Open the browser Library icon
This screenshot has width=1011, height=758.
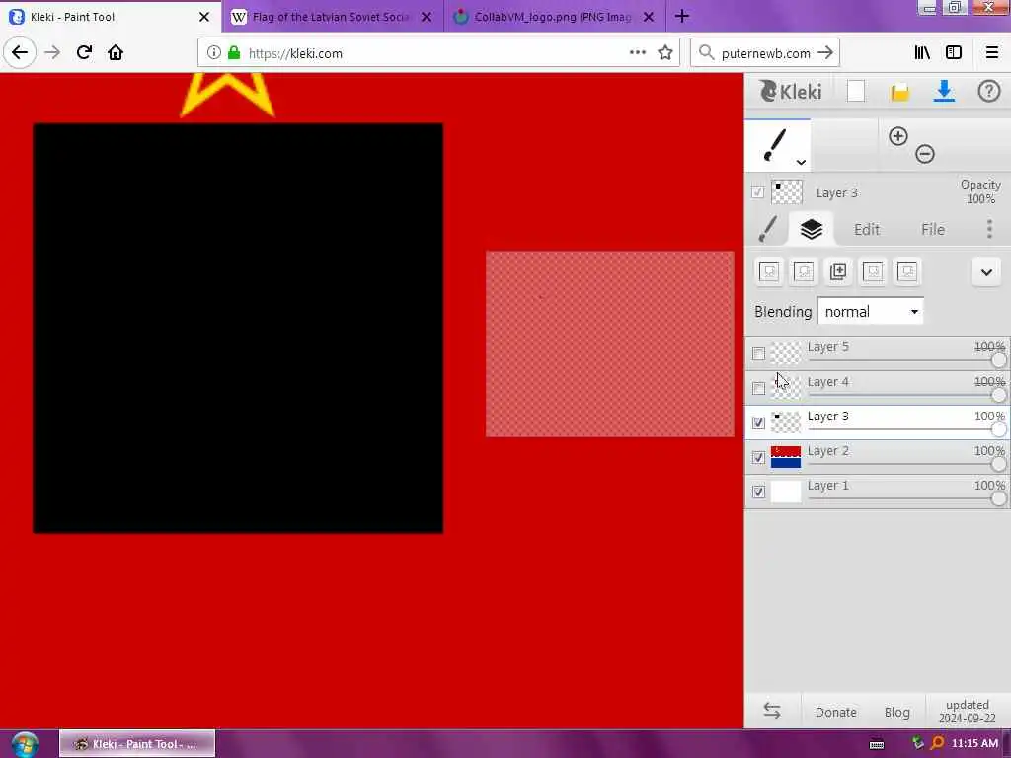coord(922,52)
